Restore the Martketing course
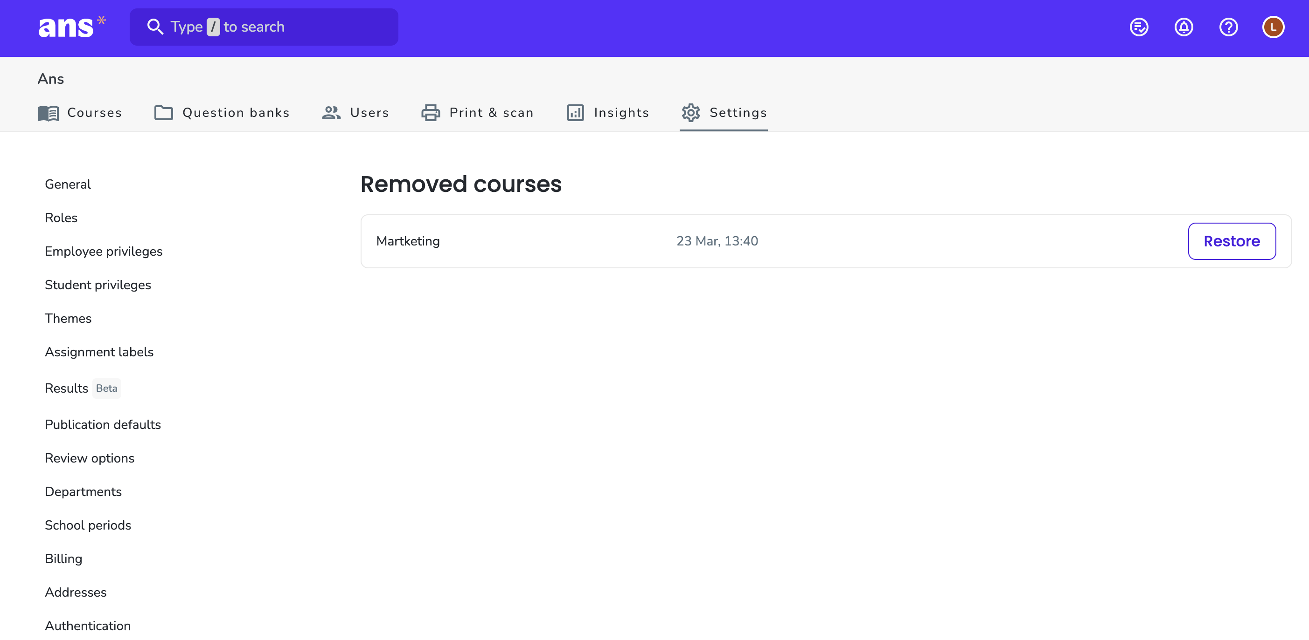The image size is (1309, 640). (1232, 241)
